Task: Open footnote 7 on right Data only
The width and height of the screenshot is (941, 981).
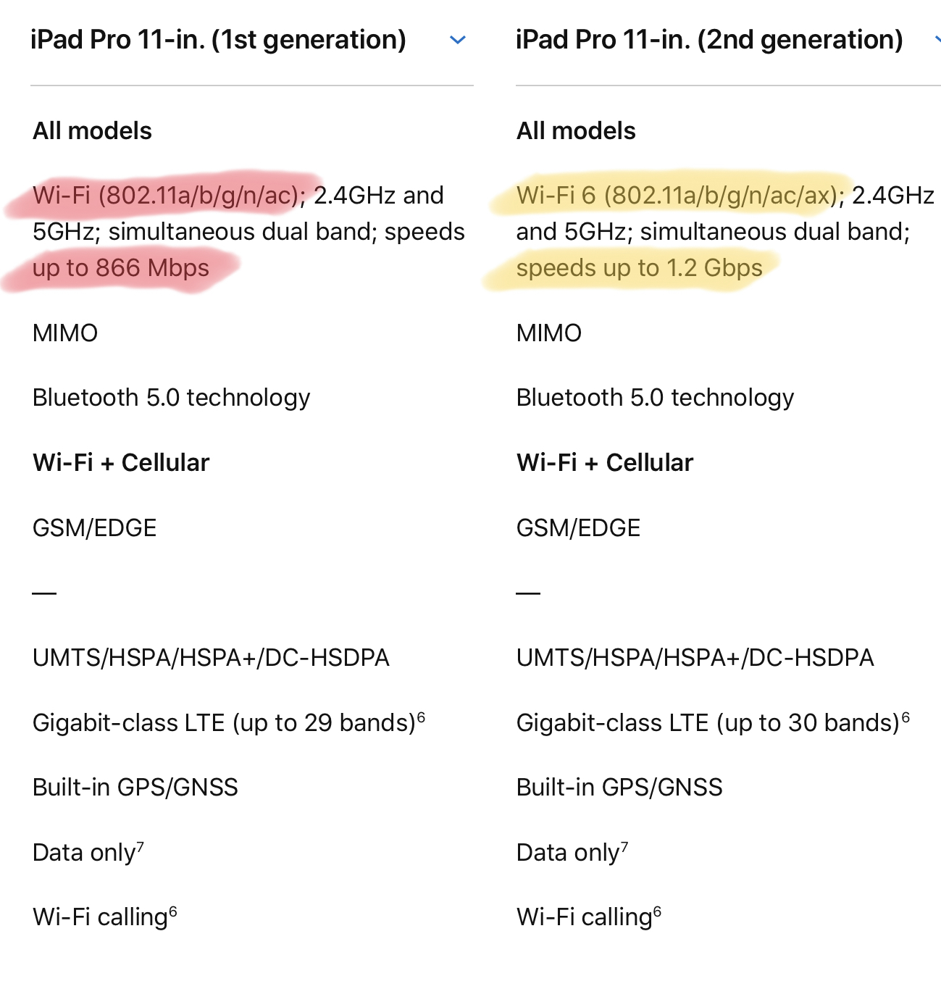Action: pos(624,846)
